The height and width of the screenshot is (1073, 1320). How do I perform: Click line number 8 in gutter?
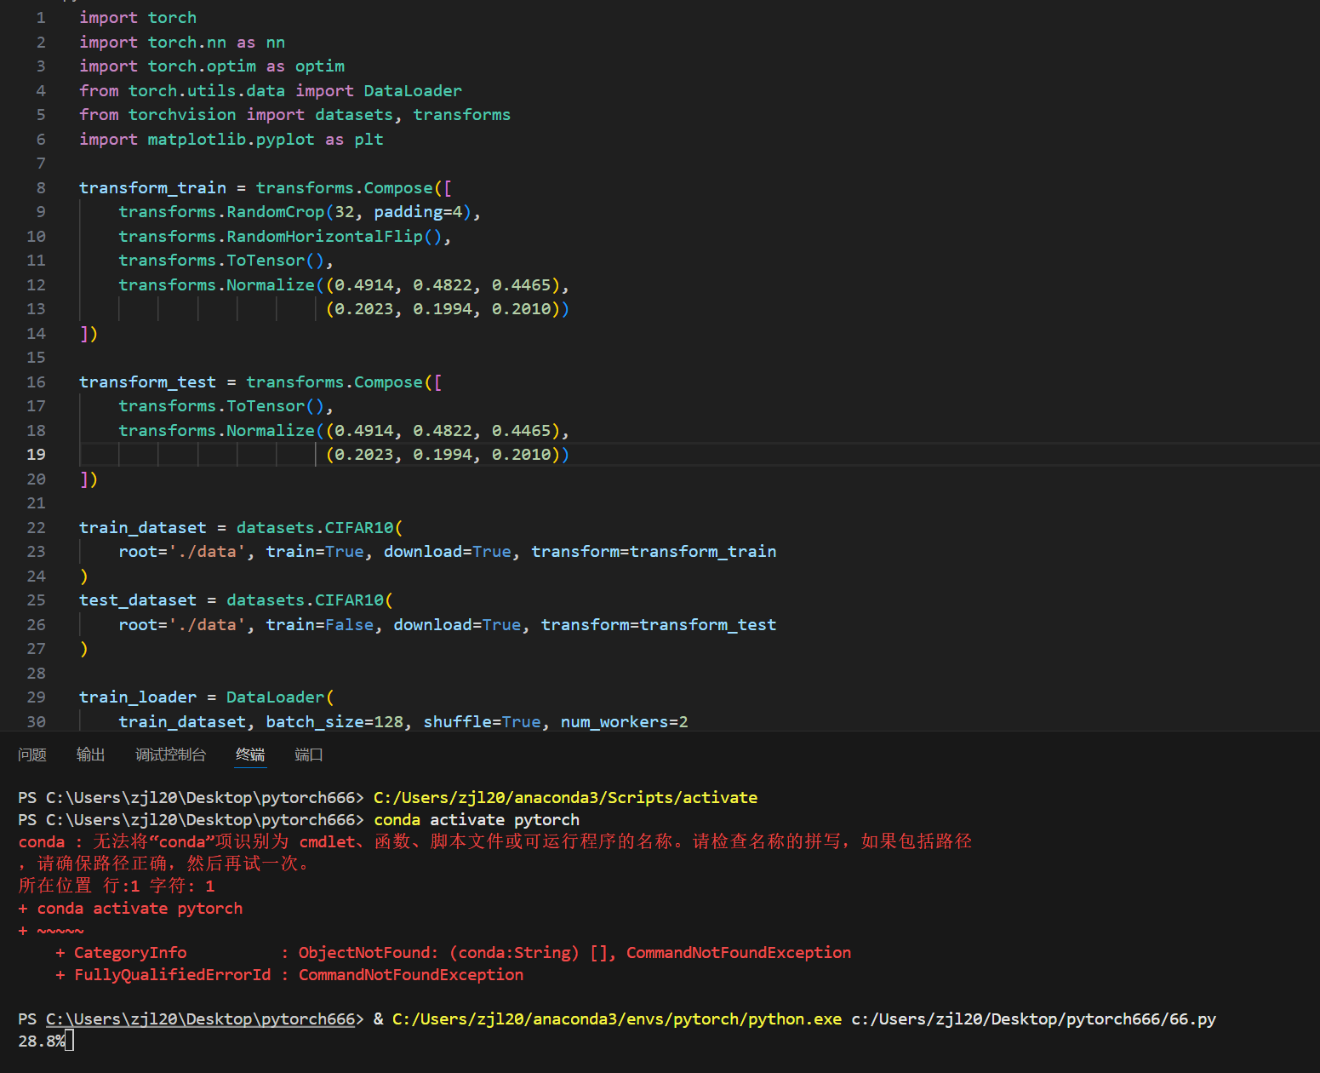point(41,188)
